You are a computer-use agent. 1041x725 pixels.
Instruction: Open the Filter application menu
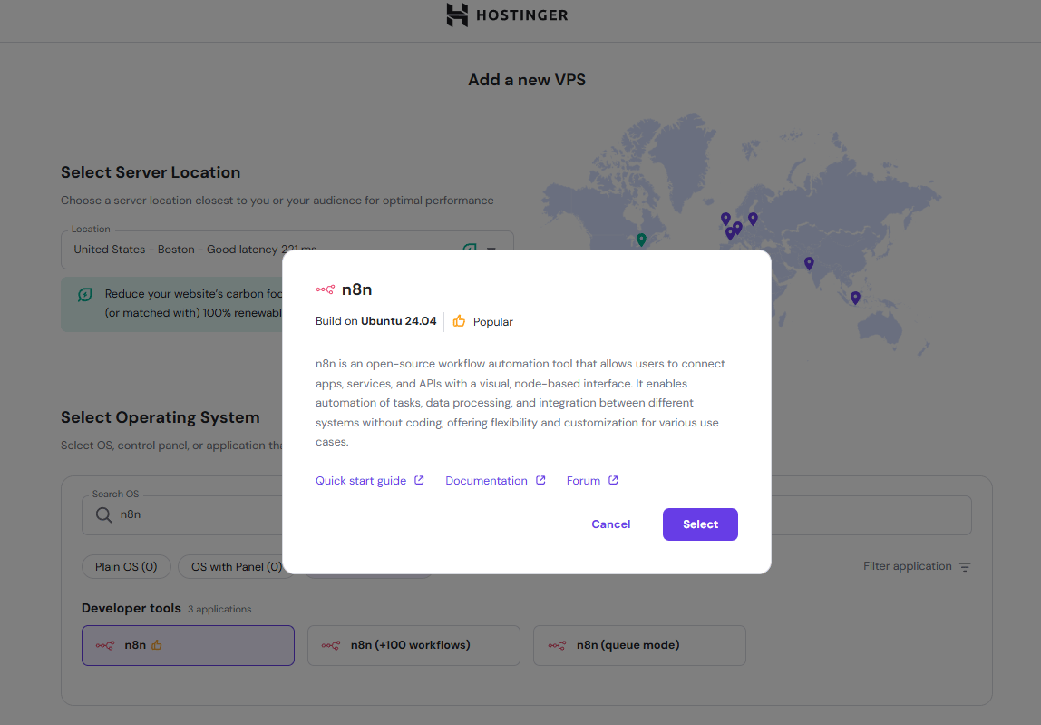tap(917, 566)
